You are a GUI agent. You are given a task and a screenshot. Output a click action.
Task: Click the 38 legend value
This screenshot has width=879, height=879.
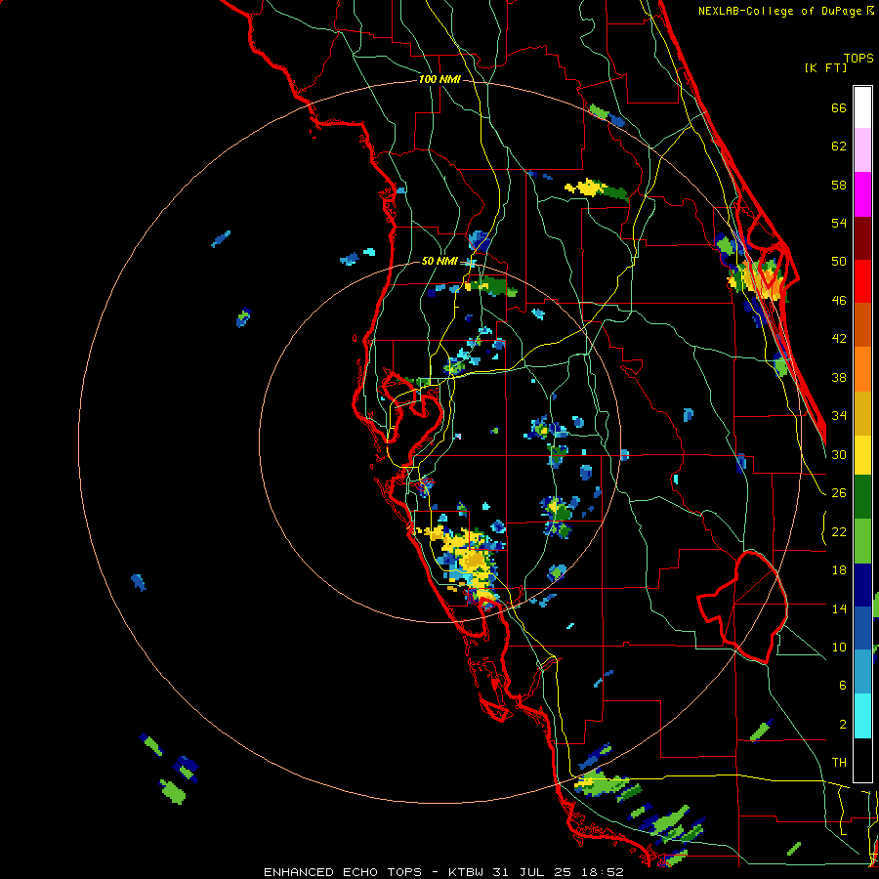(x=839, y=377)
